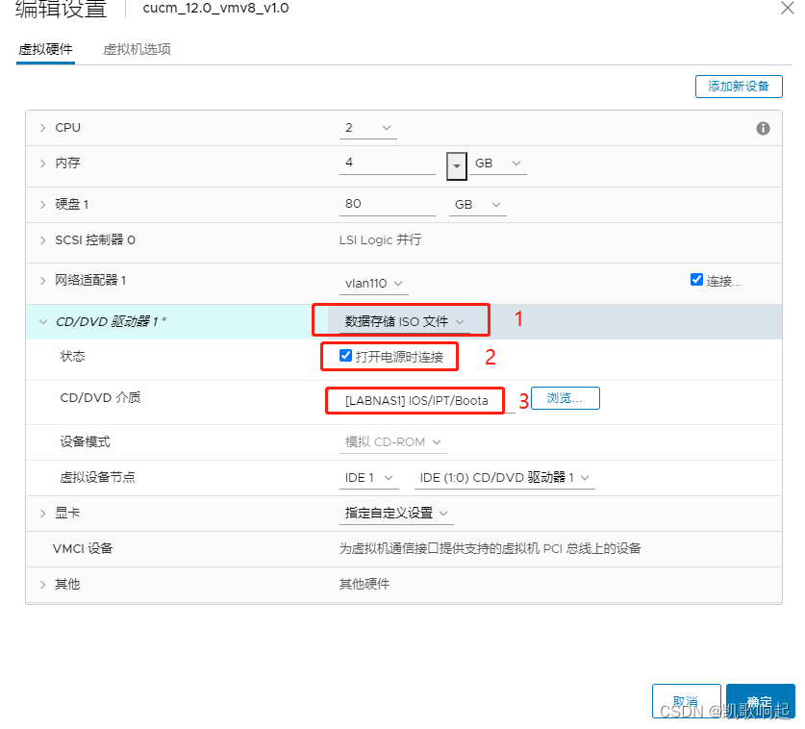This screenshot has height=729, width=805.
Task: Collapse the CD/DVD 驱动器 1 section
Action: pyautogui.click(x=43, y=318)
